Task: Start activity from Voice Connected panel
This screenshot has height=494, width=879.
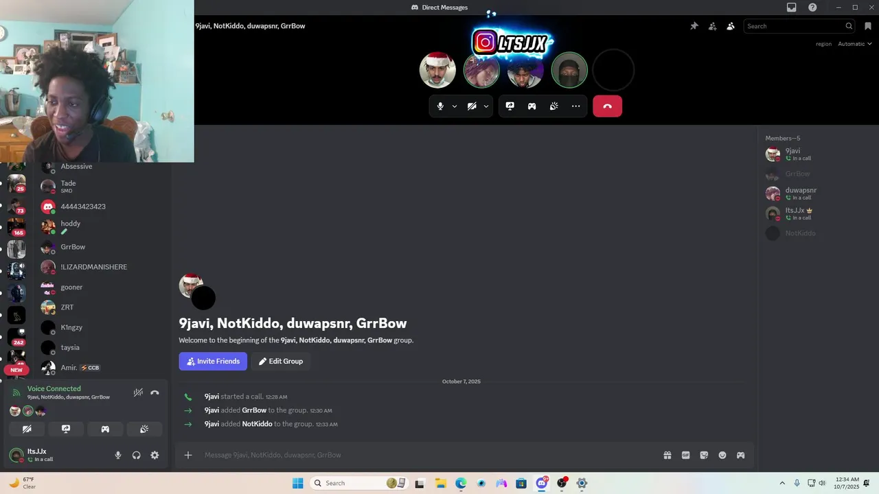Action: tap(105, 429)
